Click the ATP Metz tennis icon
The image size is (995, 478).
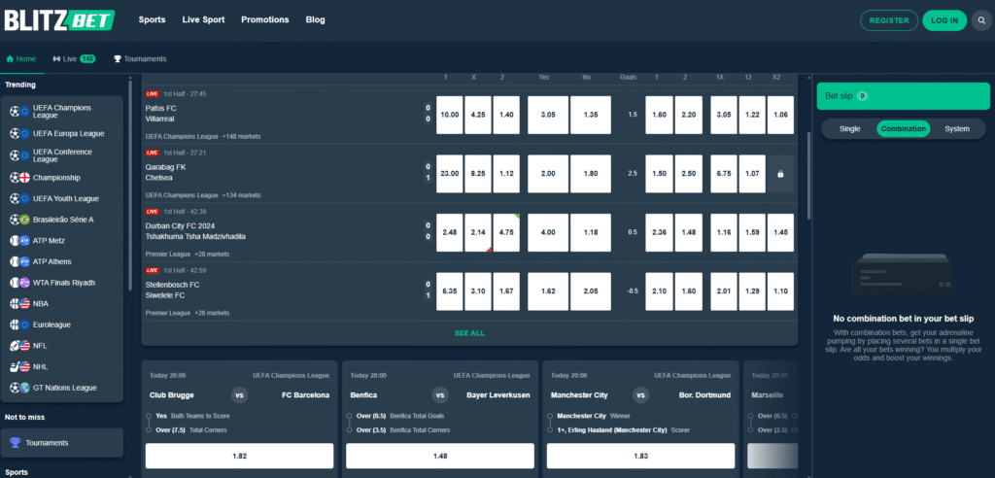coord(20,241)
